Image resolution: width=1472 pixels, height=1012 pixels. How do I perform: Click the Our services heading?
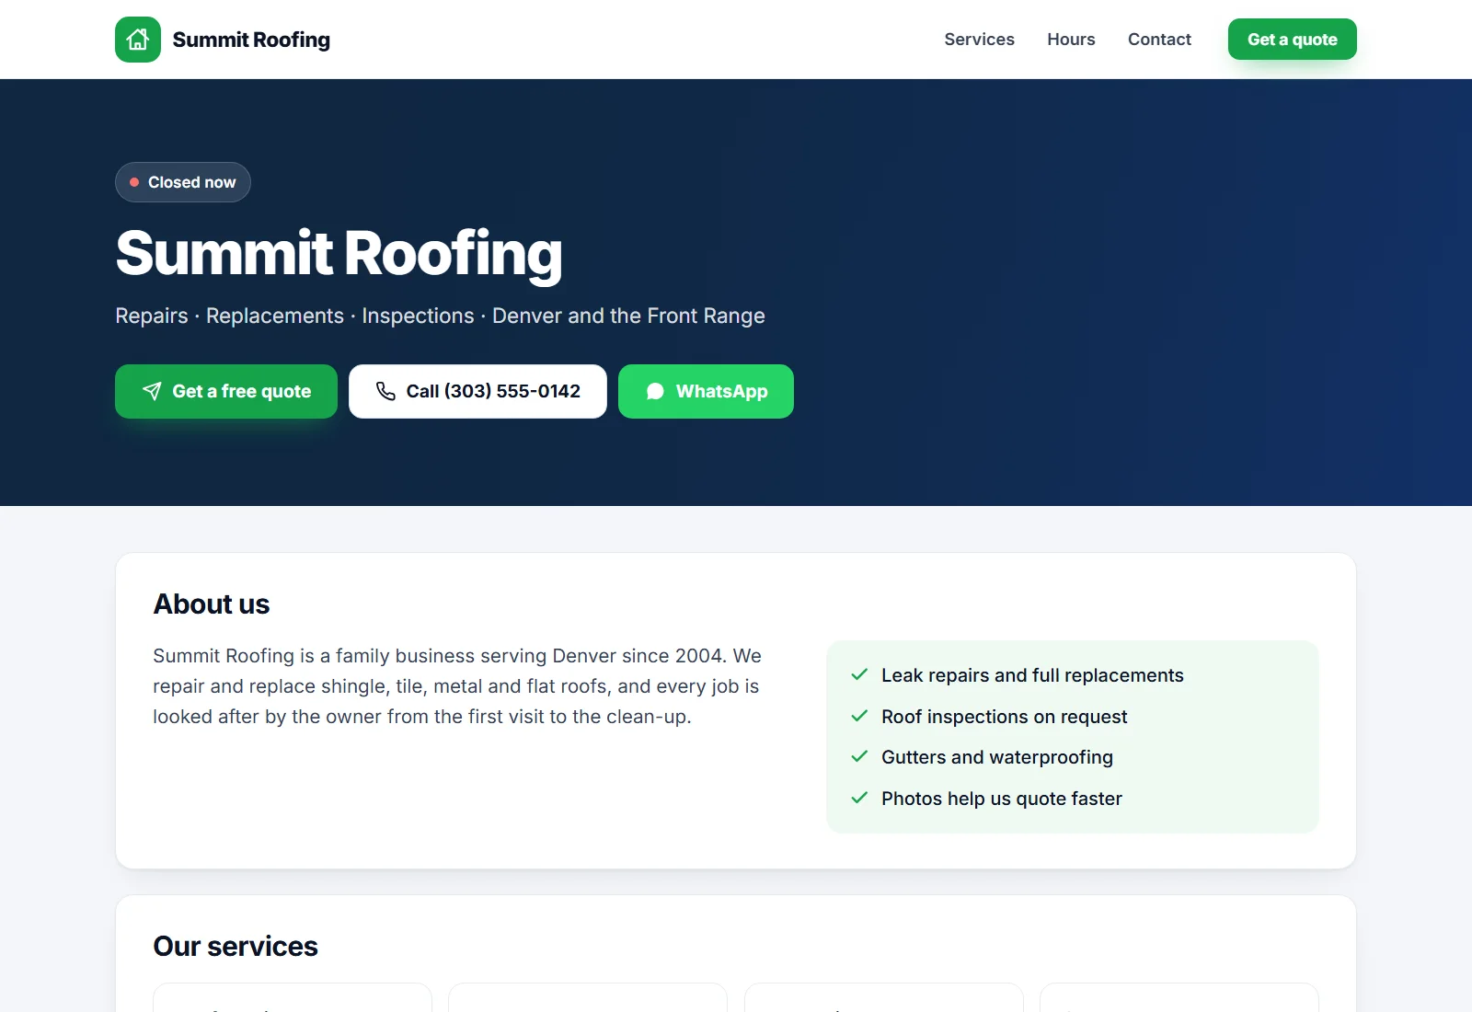coord(236,947)
